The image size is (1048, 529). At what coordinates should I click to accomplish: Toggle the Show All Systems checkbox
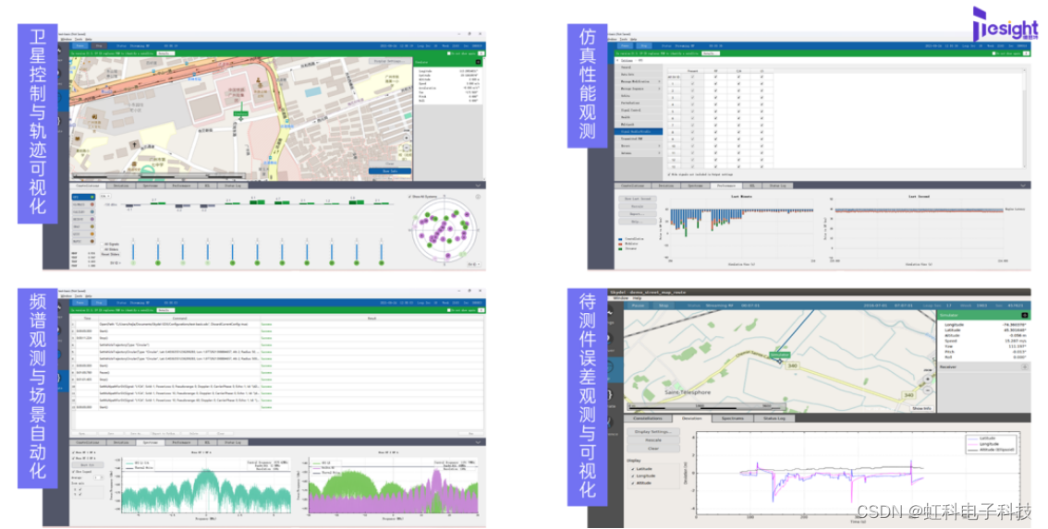pyautogui.click(x=409, y=197)
